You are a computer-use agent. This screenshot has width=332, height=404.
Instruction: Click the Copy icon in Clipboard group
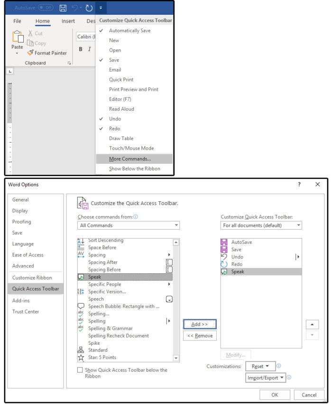tap(30, 43)
